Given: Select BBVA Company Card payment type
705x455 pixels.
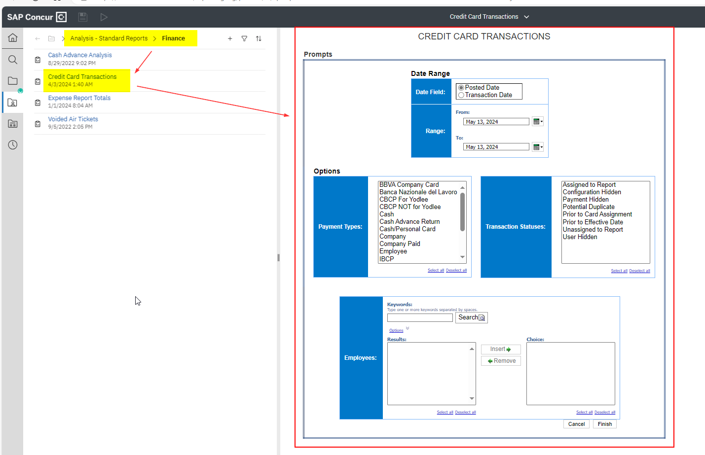Looking at the screenshot, I should click(409, 185).
